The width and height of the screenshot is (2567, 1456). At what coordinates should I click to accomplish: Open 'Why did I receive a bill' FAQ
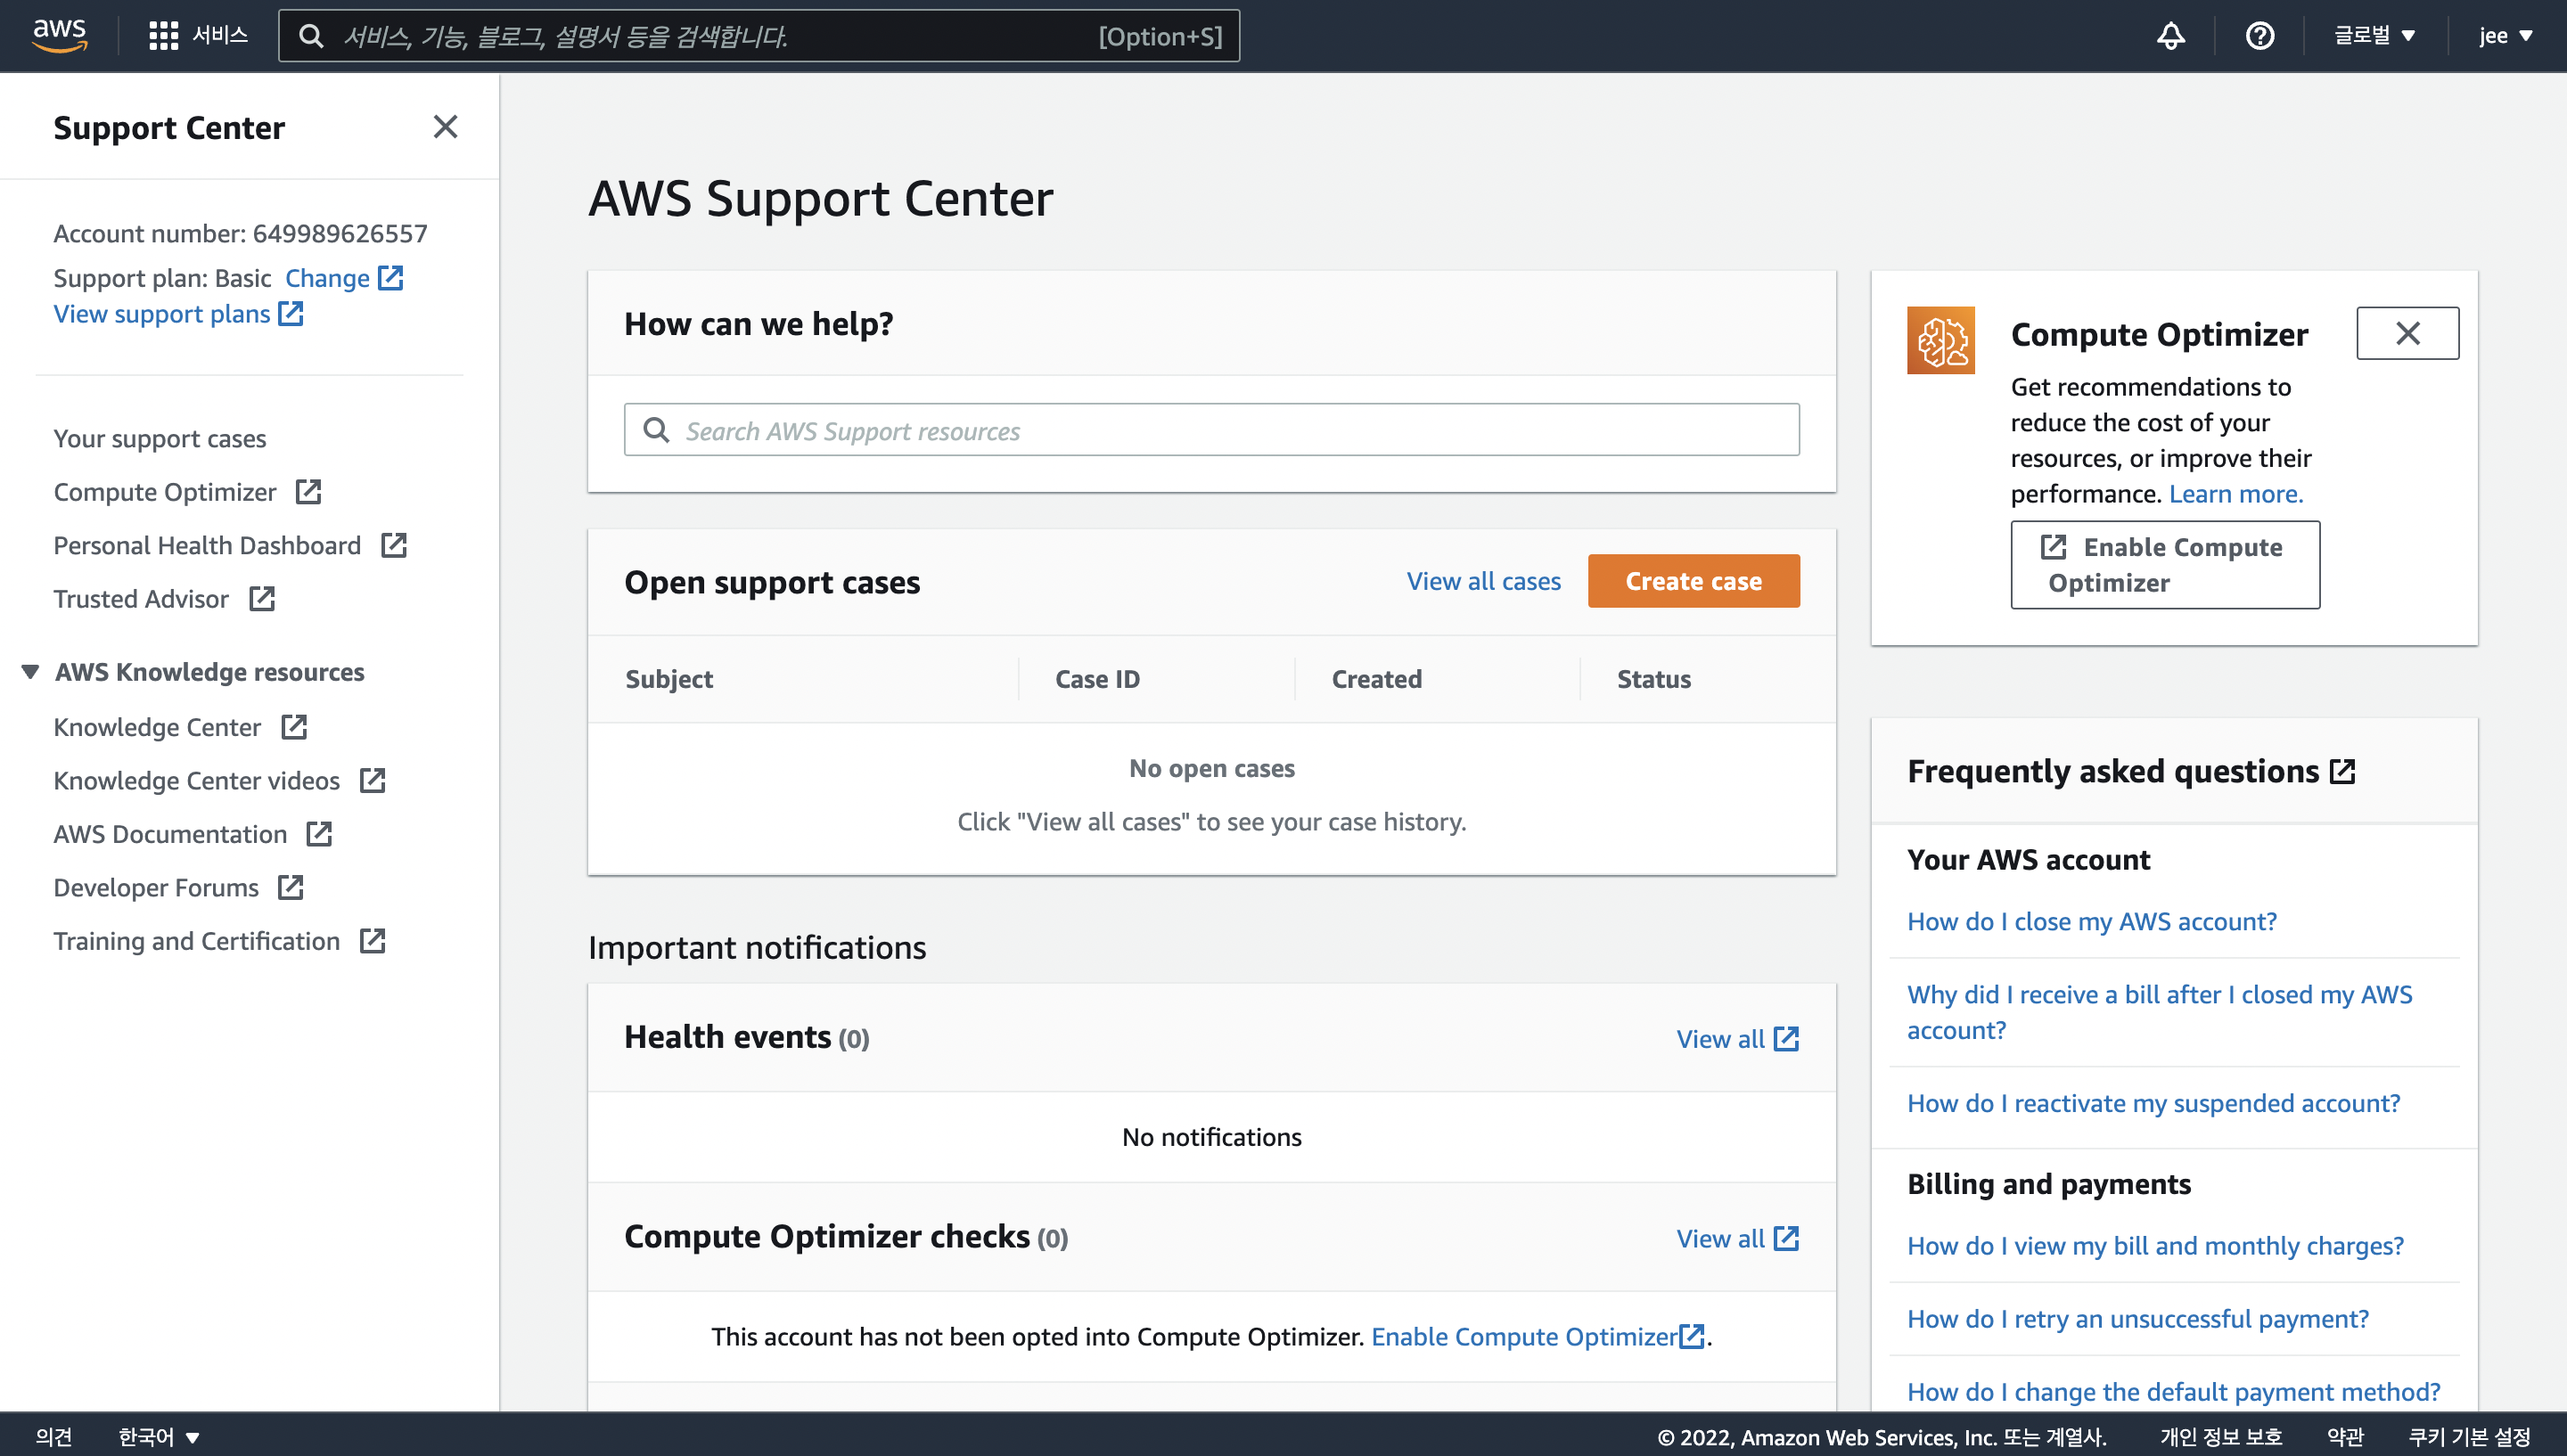pos(2160,1012)
